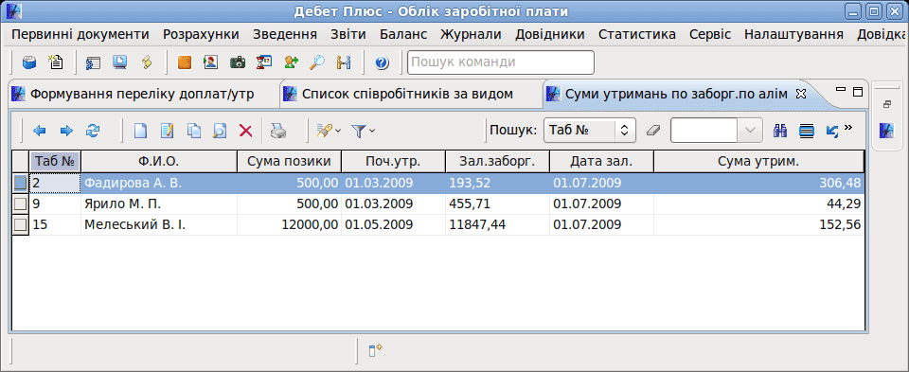The width and height of the screenshot is (909, 372).
Task: Edit record using the notepad pencil icon
Action: click(167, 131)
